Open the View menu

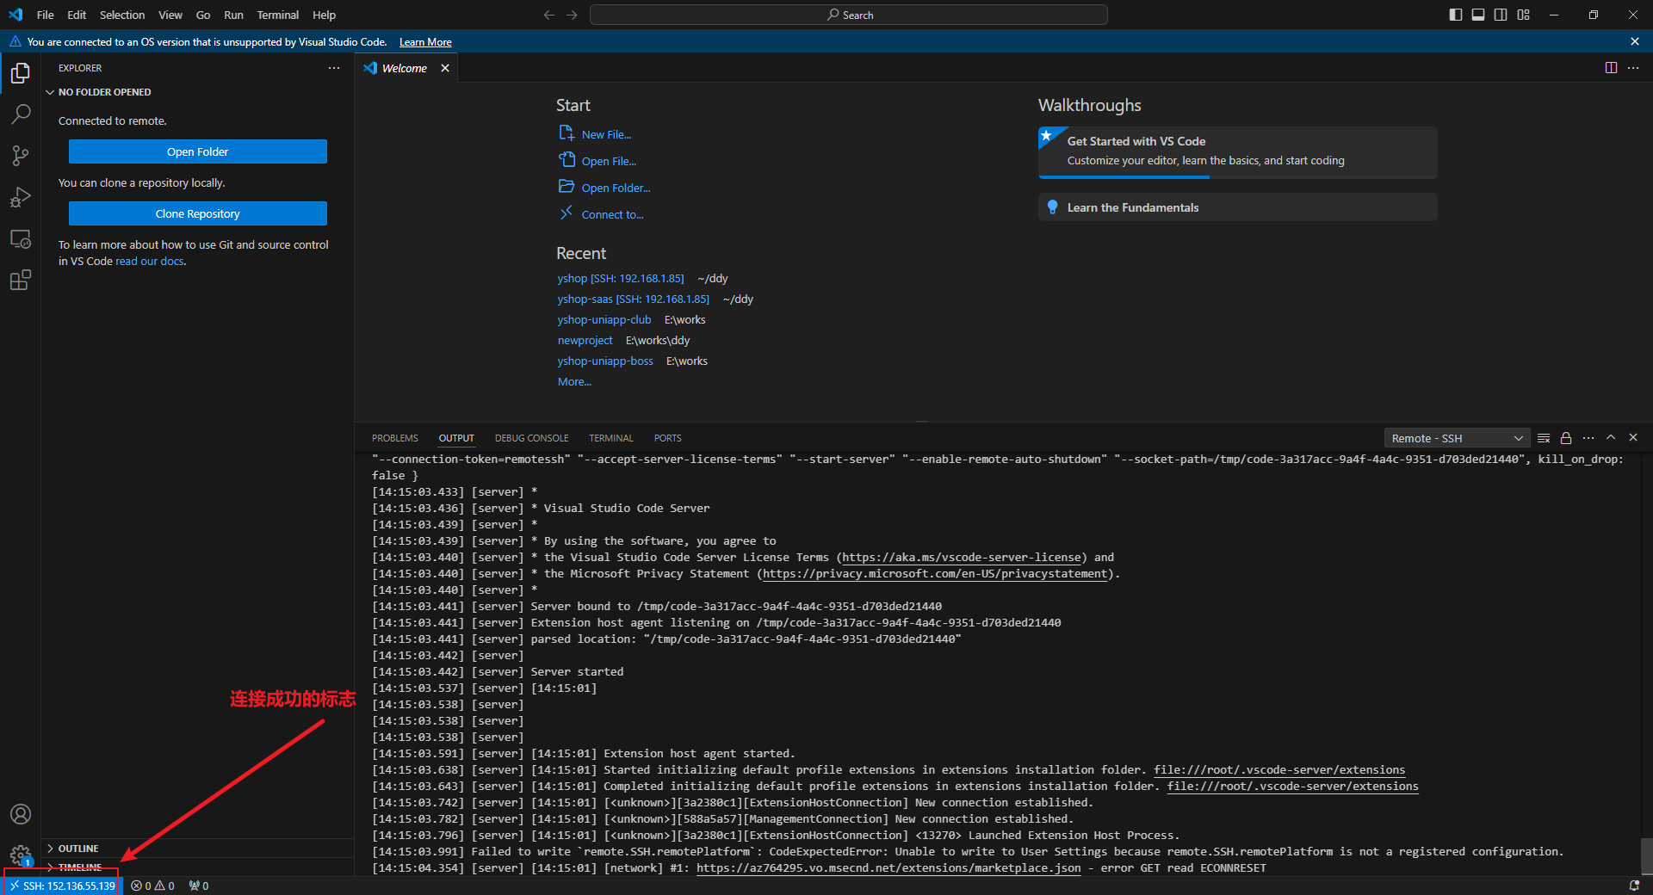point(170,15)
